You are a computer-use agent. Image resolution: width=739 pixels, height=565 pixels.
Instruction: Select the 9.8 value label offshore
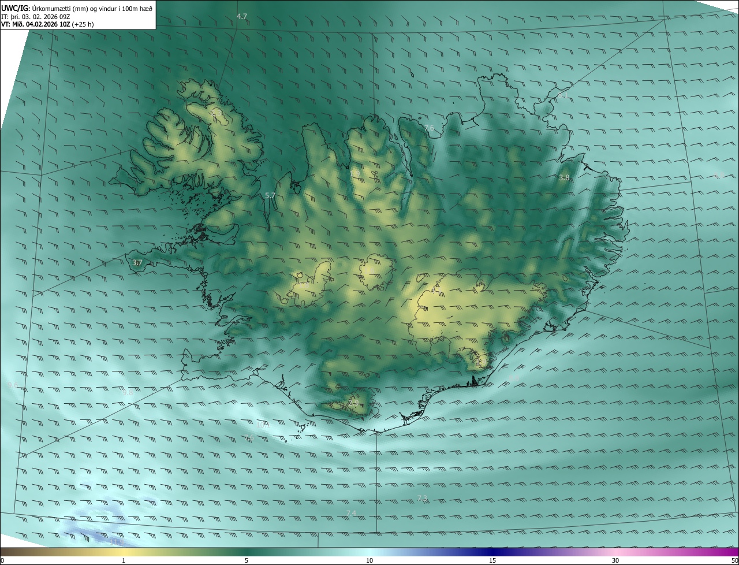pos(128,393)
